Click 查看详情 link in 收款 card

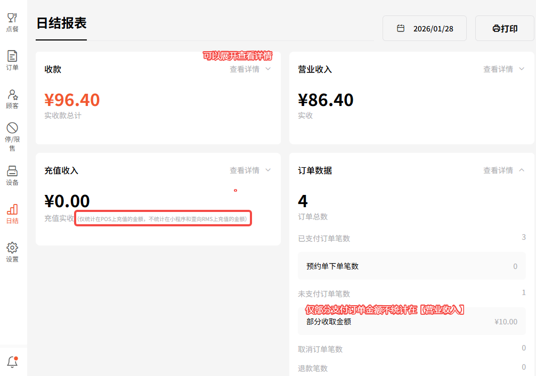(x=245, y=69)
